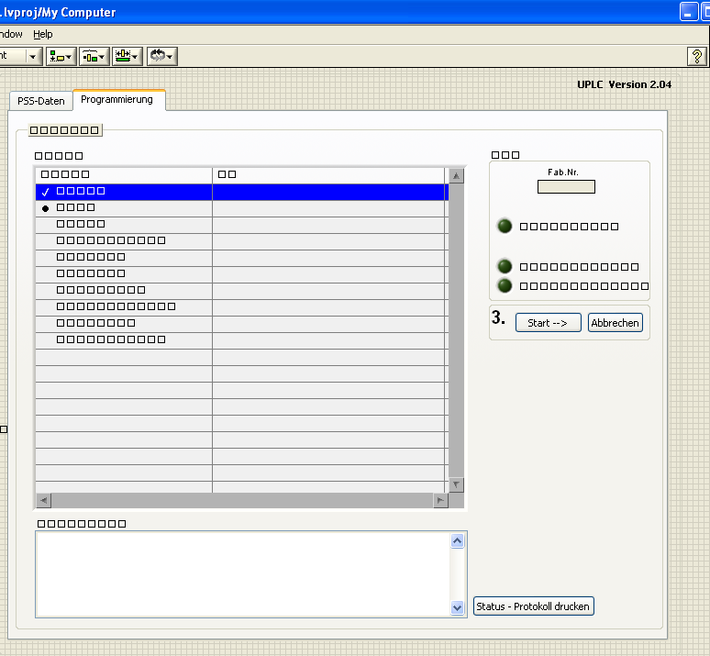Select the list row marked with a bullet
Viewport: 710px width, 656px height.
click(242, 208)
